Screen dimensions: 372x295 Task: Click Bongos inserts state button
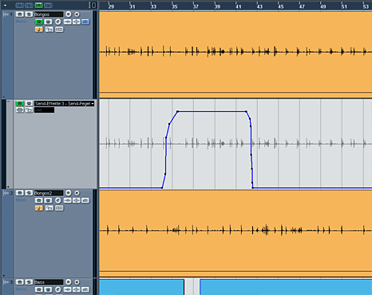coord(68,22)
